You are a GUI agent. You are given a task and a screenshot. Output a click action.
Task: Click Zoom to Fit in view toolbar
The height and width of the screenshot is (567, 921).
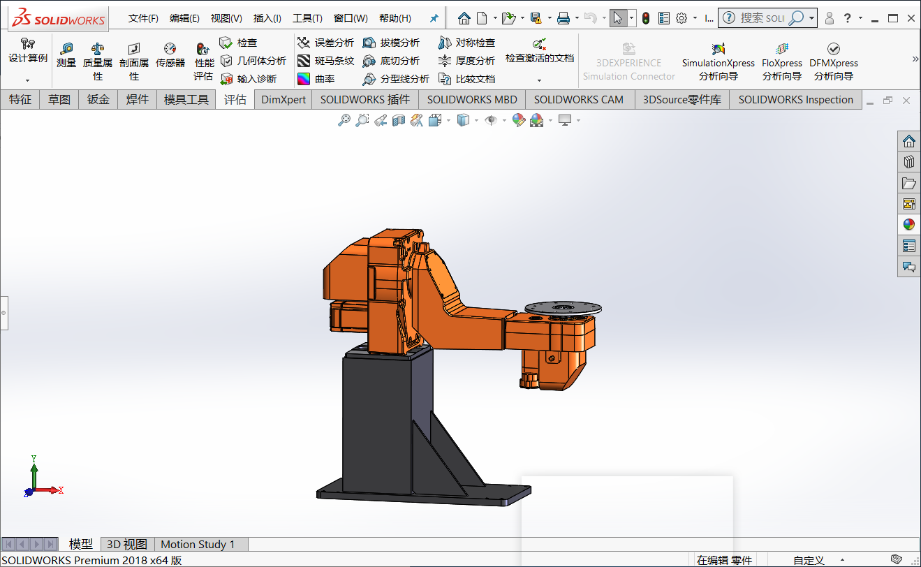[344, 121]
